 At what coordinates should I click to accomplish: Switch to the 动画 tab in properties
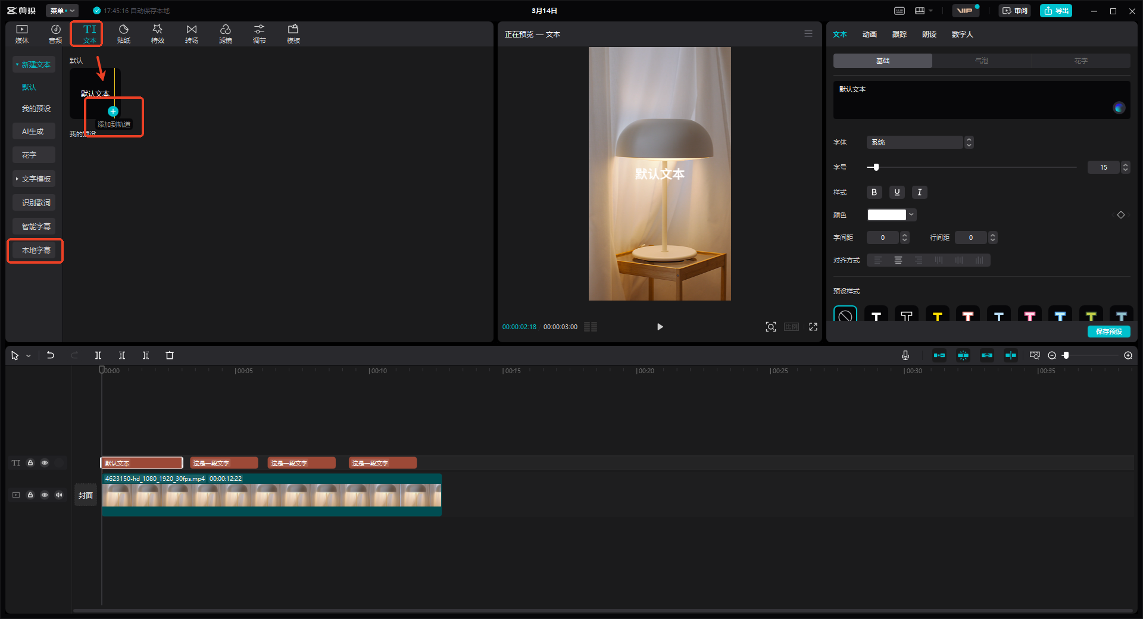point(869,35)
